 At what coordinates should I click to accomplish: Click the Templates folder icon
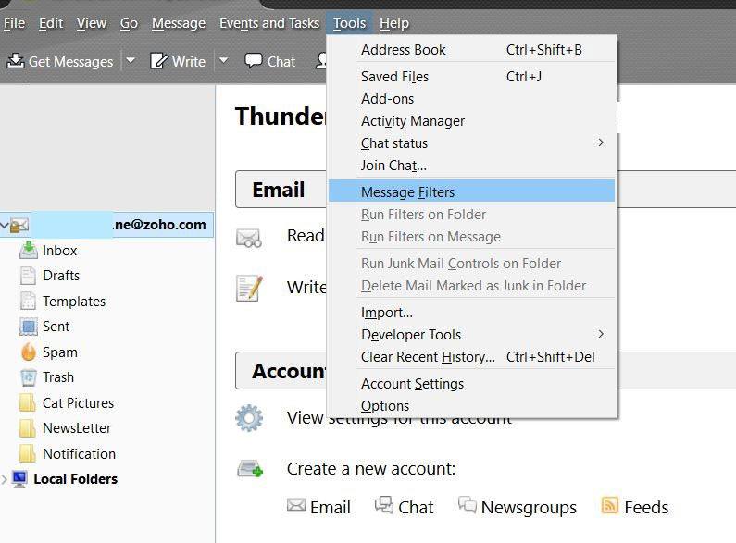point(28,301)
